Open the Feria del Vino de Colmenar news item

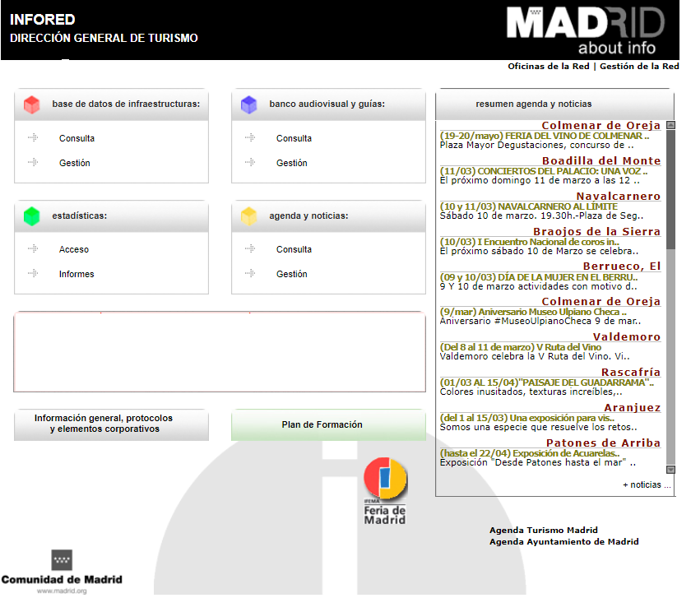pos(545,136)
